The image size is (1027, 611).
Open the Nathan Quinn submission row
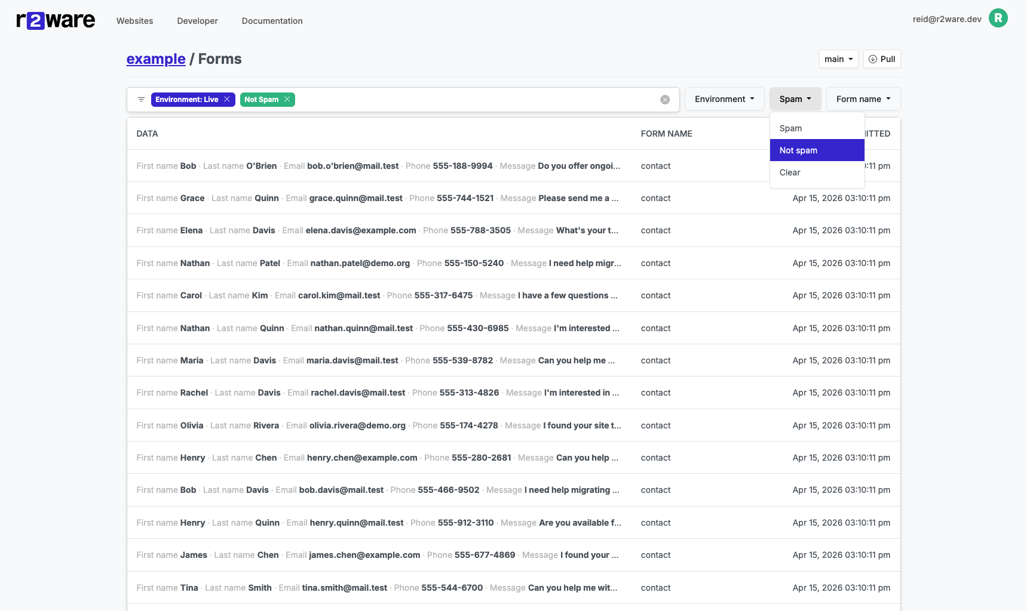pos(513,328)
